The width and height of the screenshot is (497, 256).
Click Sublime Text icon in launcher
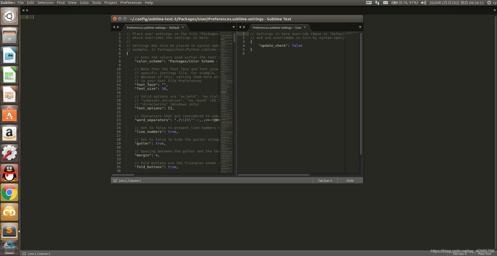(x=9, y=231)
